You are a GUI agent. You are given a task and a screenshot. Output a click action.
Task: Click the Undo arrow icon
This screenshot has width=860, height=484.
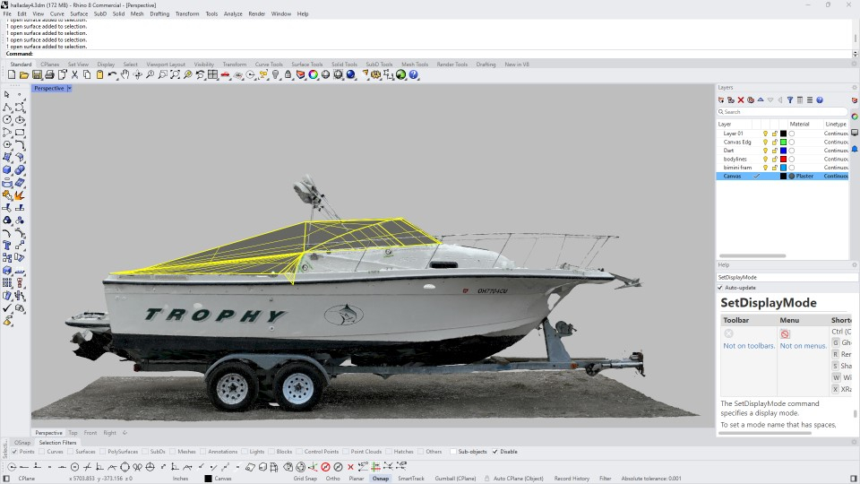(x=112, y=75)
